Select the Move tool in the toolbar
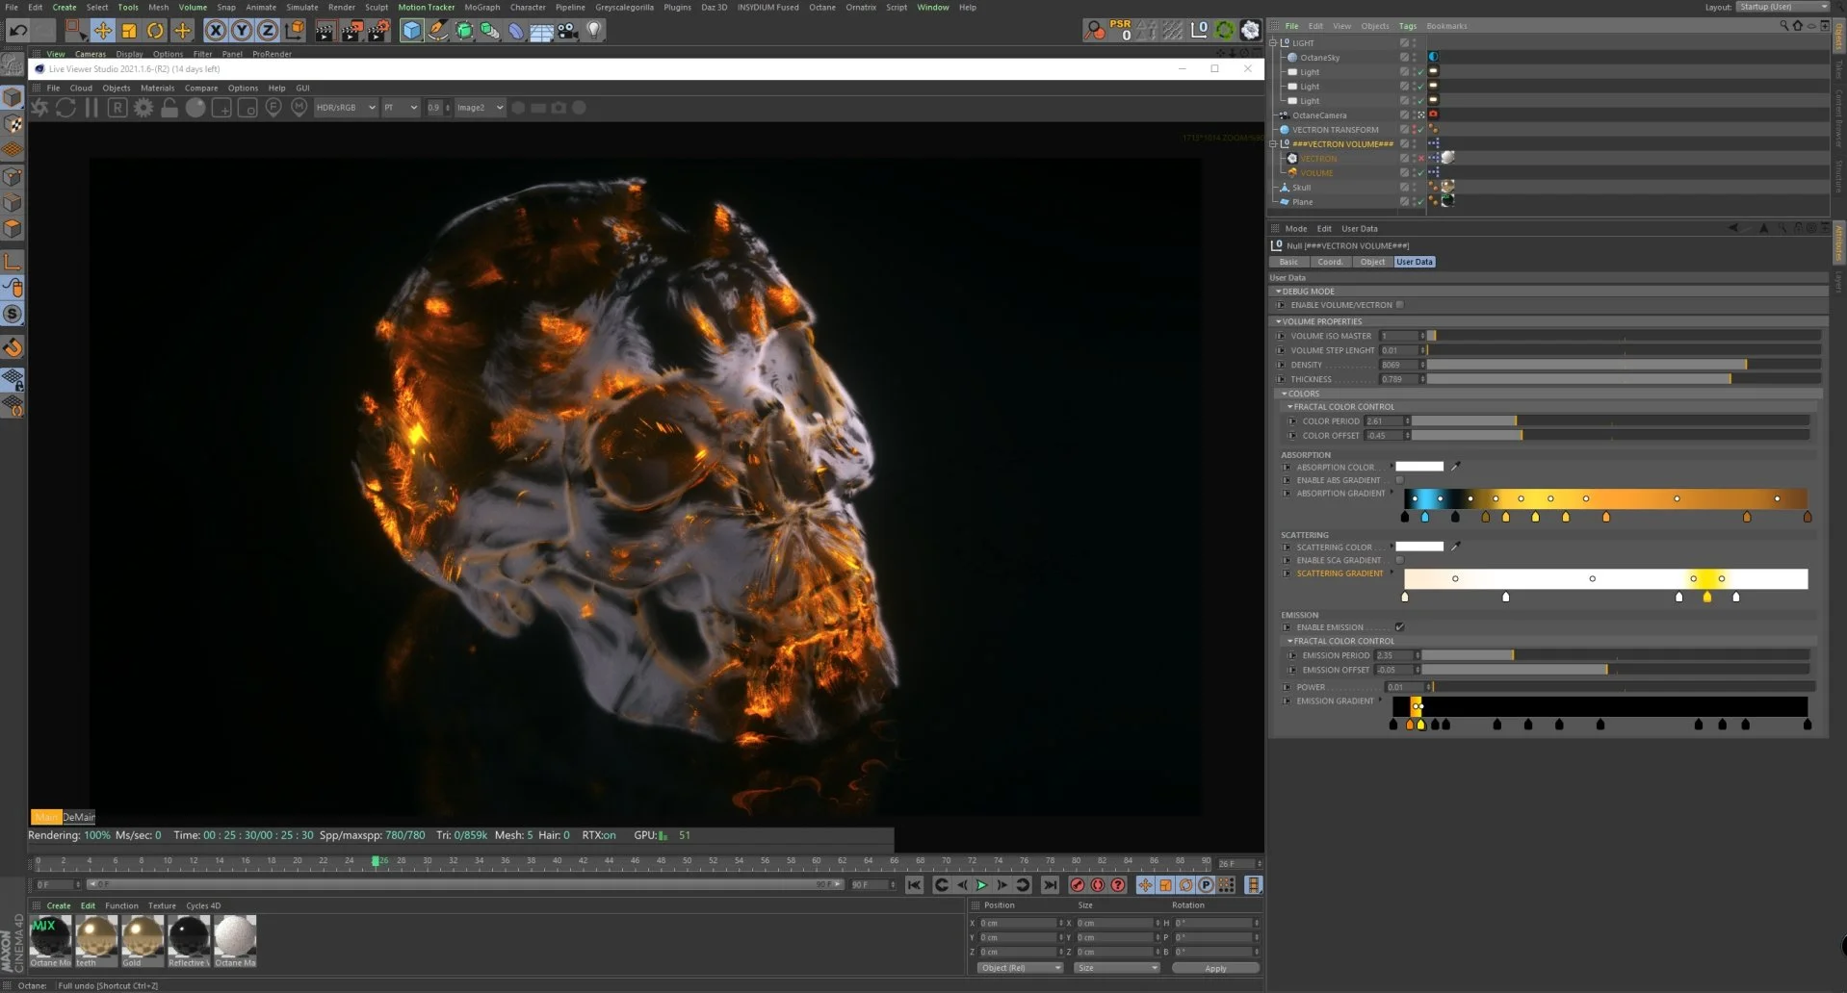 pos(101,30)
